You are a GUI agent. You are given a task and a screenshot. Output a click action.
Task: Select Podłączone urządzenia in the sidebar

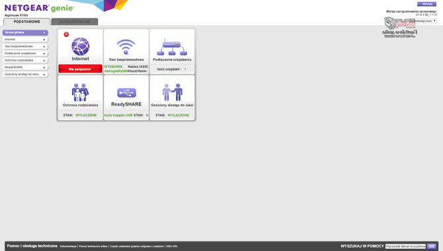point(25,54)
